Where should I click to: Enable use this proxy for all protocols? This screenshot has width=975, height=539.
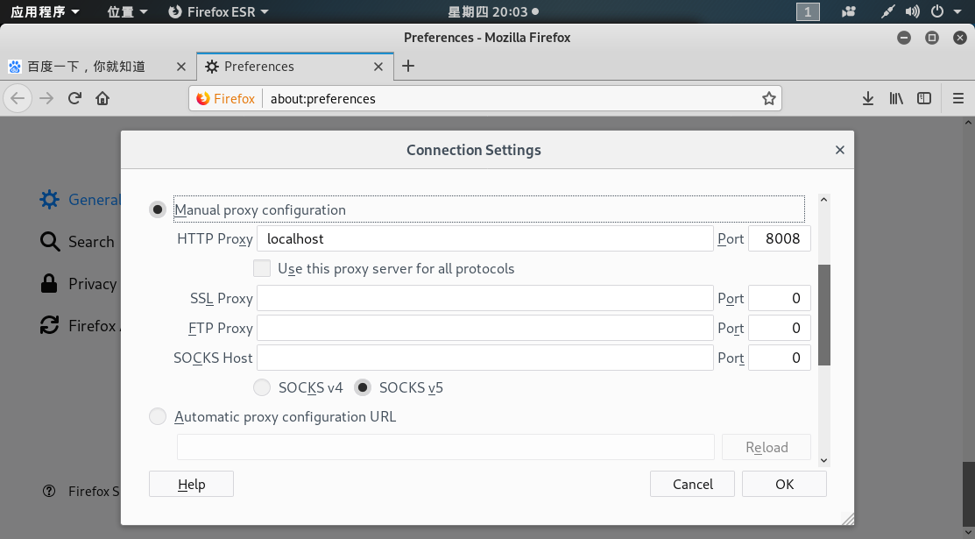pos(261,268)
